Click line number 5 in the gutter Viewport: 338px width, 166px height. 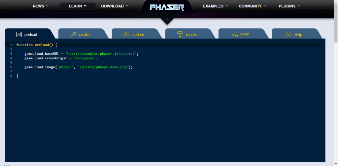pyautogui.click(x=11, y=63)
